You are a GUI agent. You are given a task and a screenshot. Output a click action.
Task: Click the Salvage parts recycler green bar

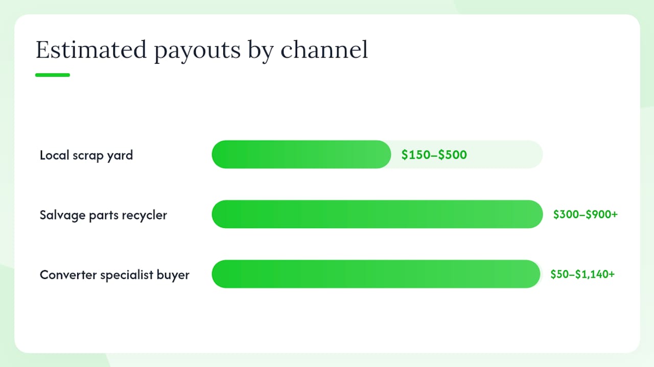[x=377, y=214]
